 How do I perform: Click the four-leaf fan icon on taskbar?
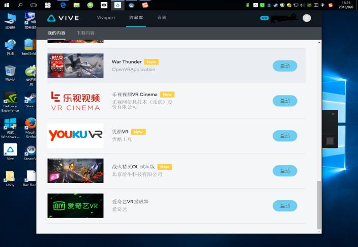click(47, 5)
